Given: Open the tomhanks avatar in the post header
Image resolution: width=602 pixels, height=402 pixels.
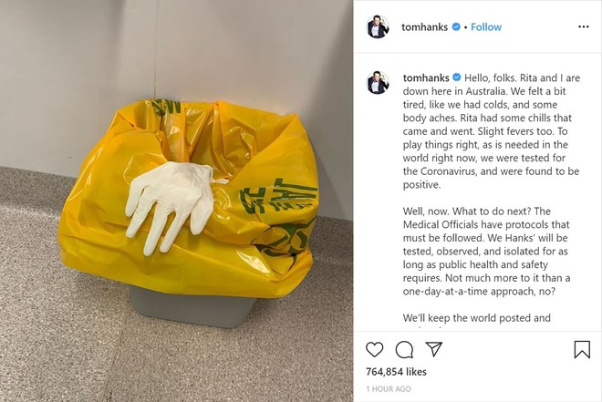Looking at the screenshot, I should pyautogui.click(x=379, y=26).
